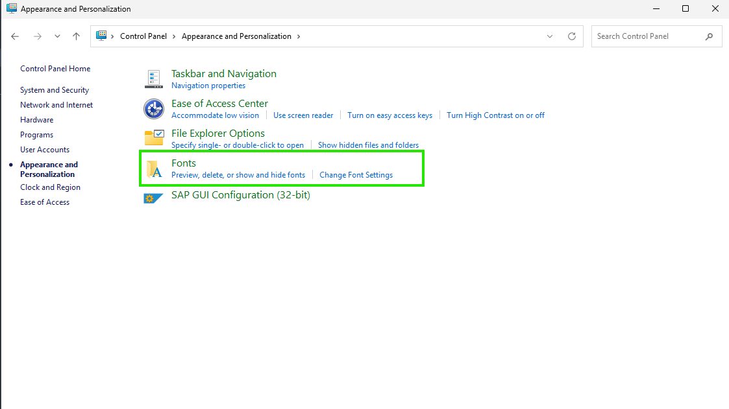Open Ease of Access sidebar link
The width and height of the screenshot is (729, 409).
45,202
